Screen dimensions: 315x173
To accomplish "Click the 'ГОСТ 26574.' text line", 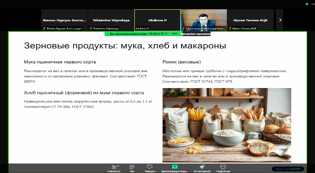I will pos(30,81).
